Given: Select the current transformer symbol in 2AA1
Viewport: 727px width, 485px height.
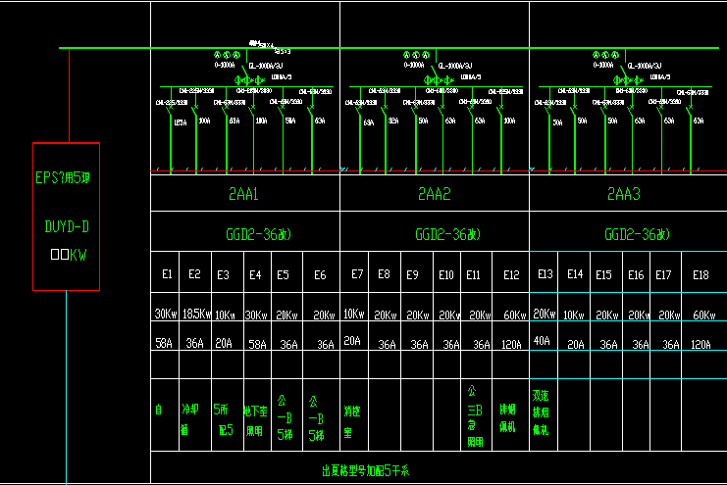Looking at the screenshot, I should 249,80.
